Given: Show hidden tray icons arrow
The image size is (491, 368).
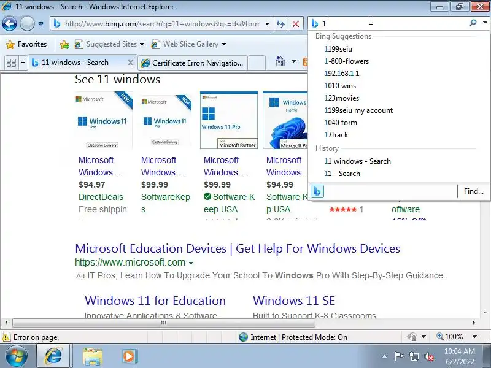Looking at the screenshot, I should pyautogui.click(x=385, y=356).
